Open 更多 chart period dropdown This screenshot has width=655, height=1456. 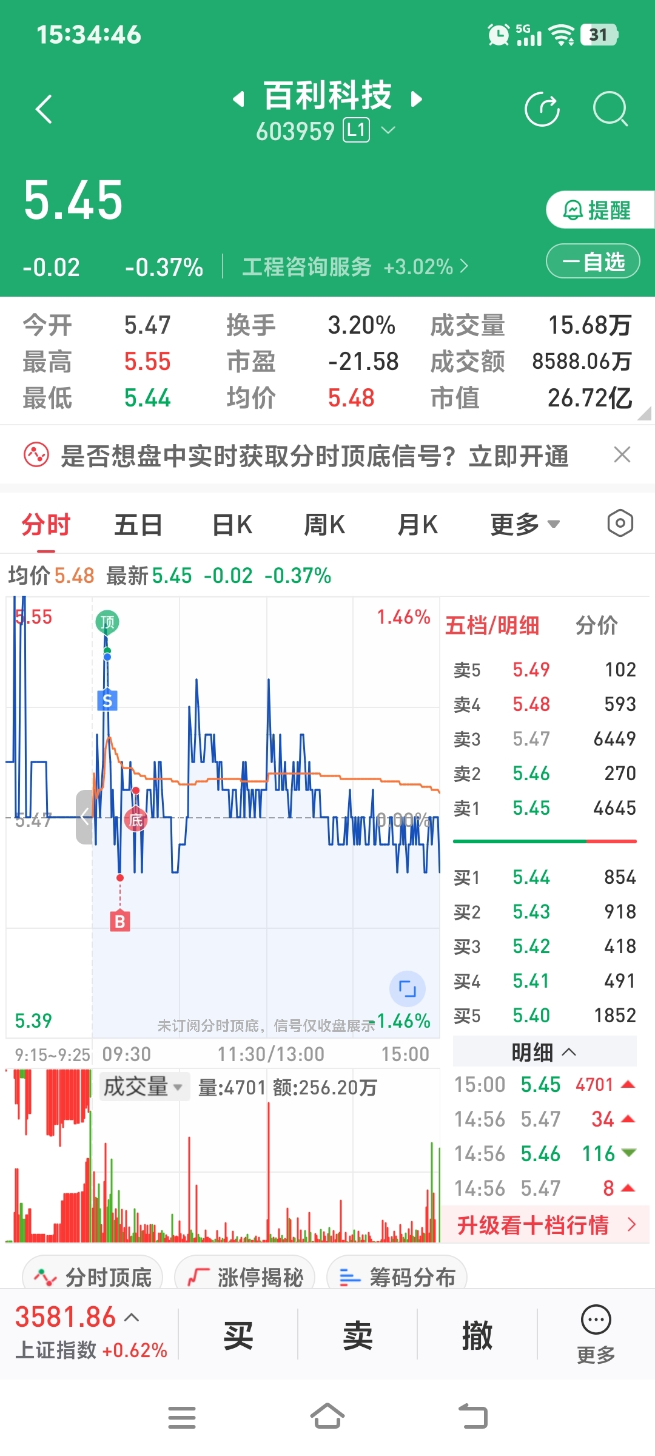(525, 525)
